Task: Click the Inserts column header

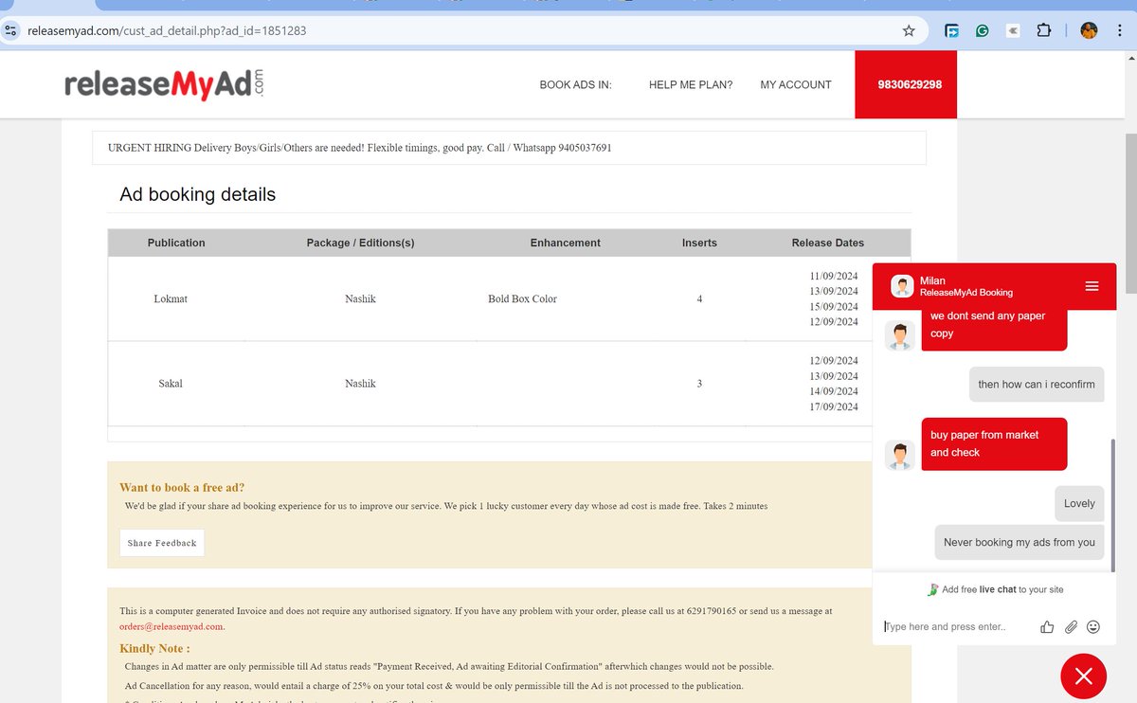Action: coord(699,243)
